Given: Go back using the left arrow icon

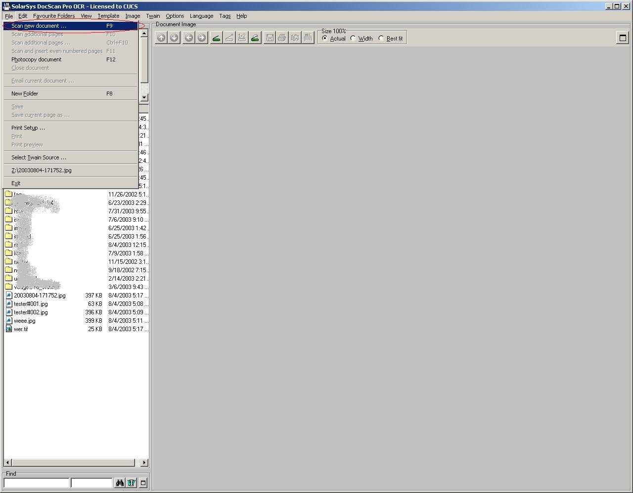Looking at the screenshot, I should (x=188, y=37).
